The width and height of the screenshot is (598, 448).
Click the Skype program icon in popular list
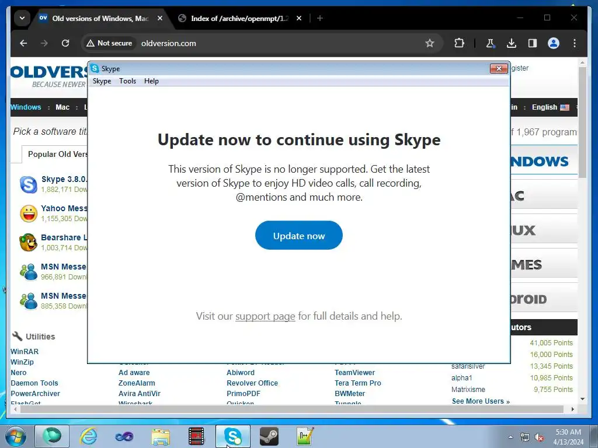(x=28, y=184)
